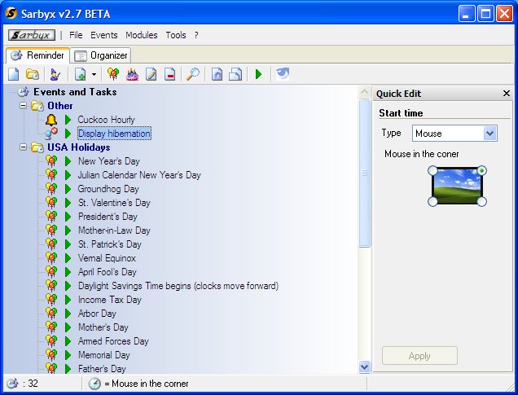This screenshot has height=395, width=518.
Task: Select the top-left corner radio button
Action: coord(432,170)
